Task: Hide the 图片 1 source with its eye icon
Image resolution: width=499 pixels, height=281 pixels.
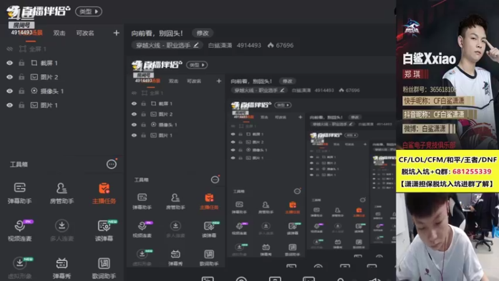Action: coord(10,105)
